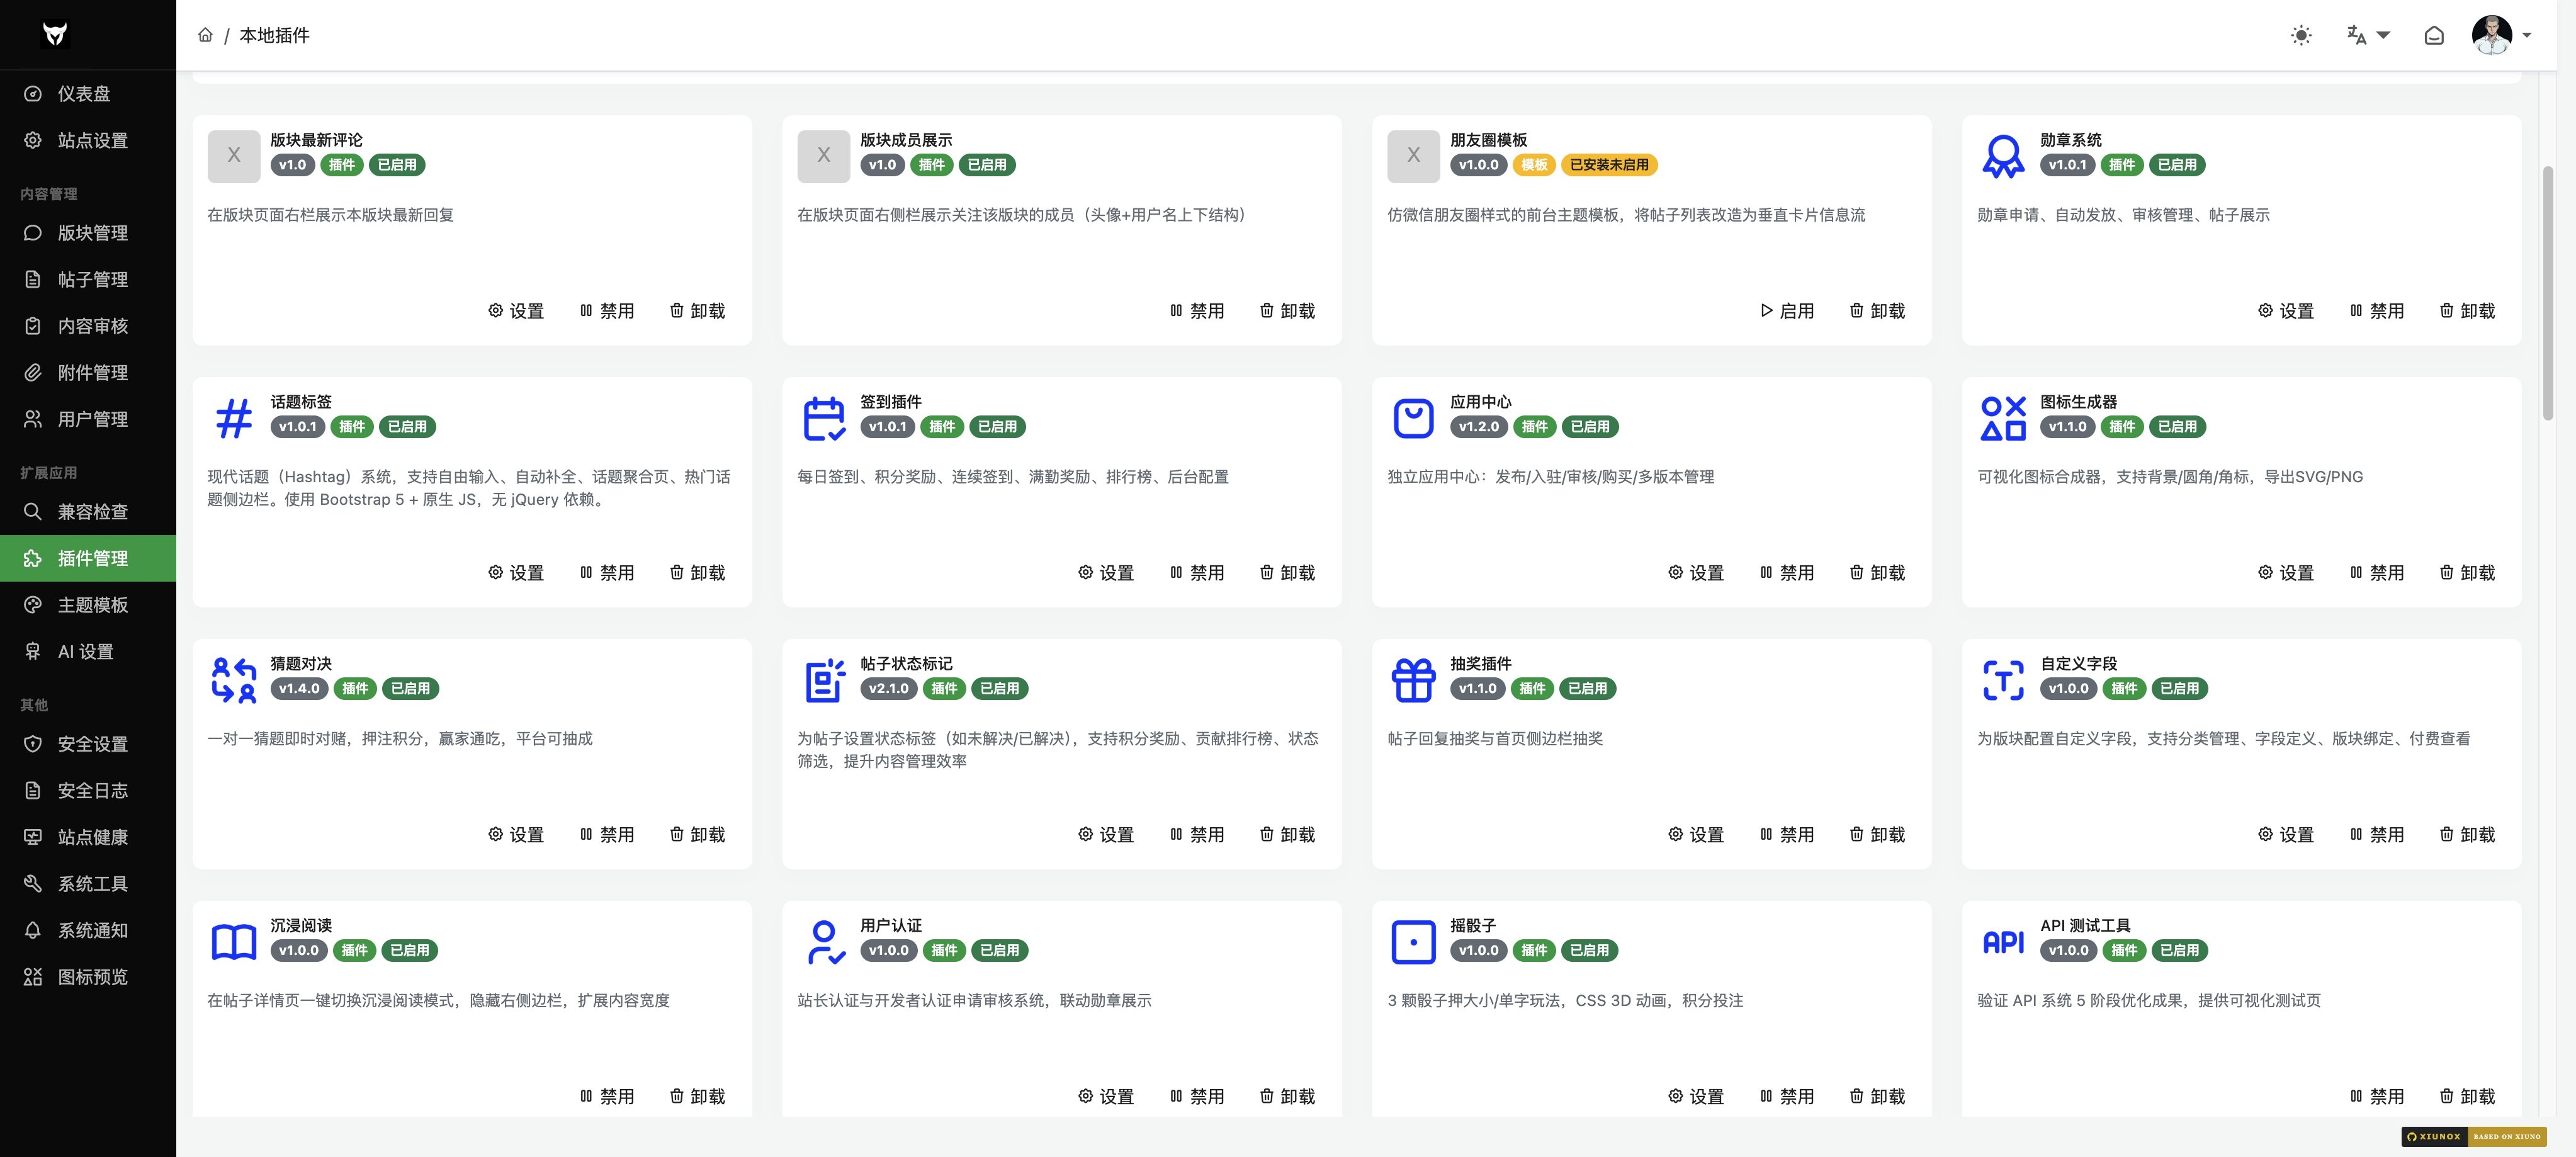The width and height of the screenshot is (2576, 1157).
Task: Open 设置 for 应用中心 plugin
Action: point(1696,573)
